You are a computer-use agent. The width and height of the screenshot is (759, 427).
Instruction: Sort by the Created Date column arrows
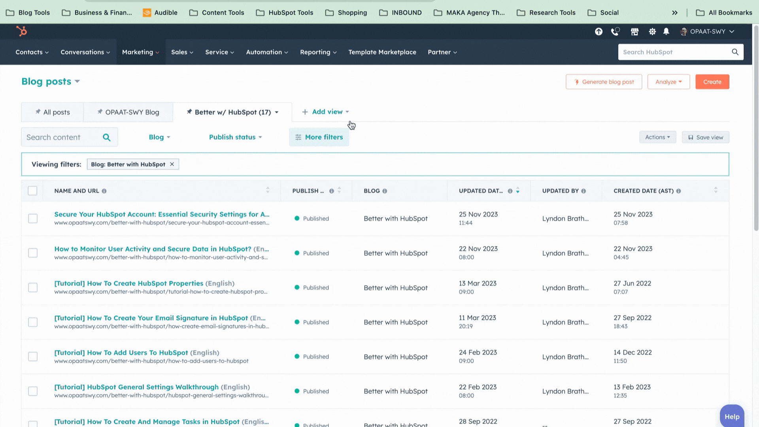(x=716, y=190)
